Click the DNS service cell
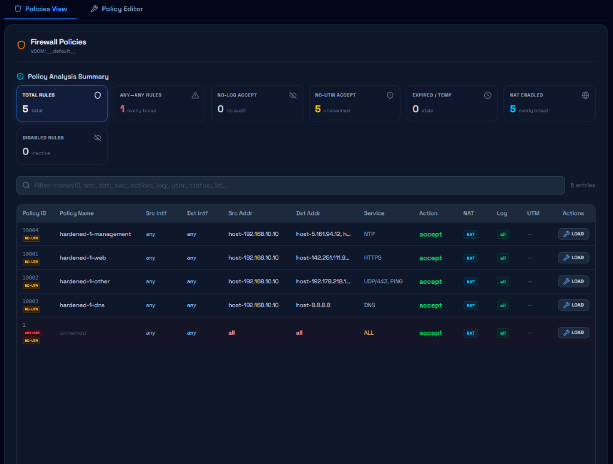Image resolution: width=613 pixels, height=464 pixels. [x=369, y=305]
